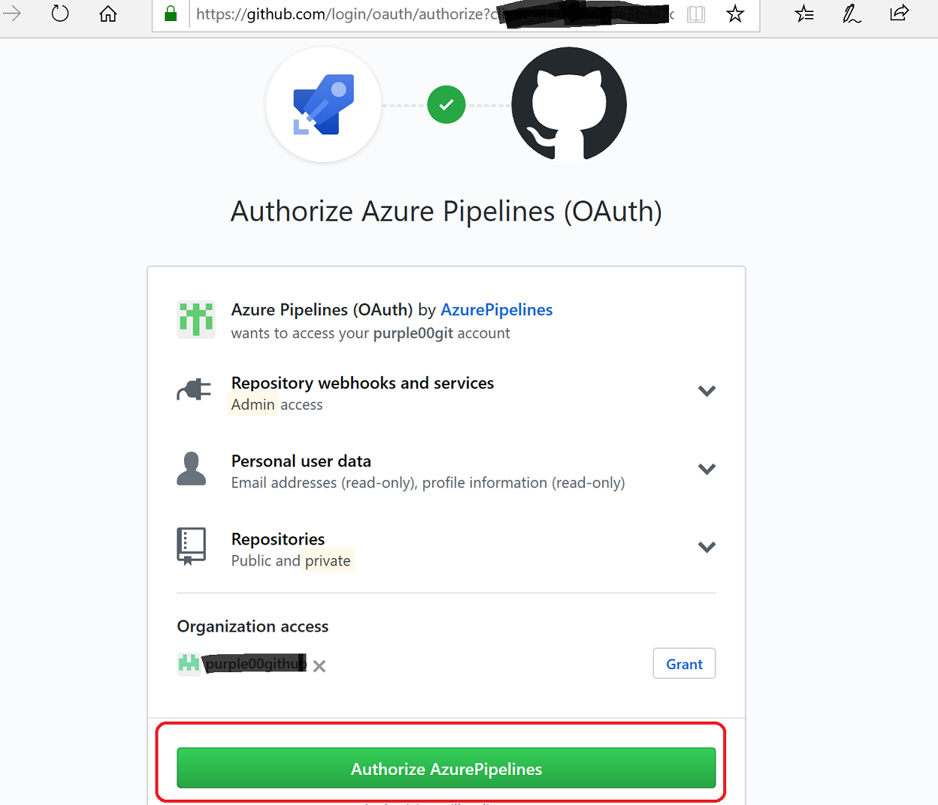Click the Repositories book icon
Viewport: 938px width, 805px height.
[192, 546]
